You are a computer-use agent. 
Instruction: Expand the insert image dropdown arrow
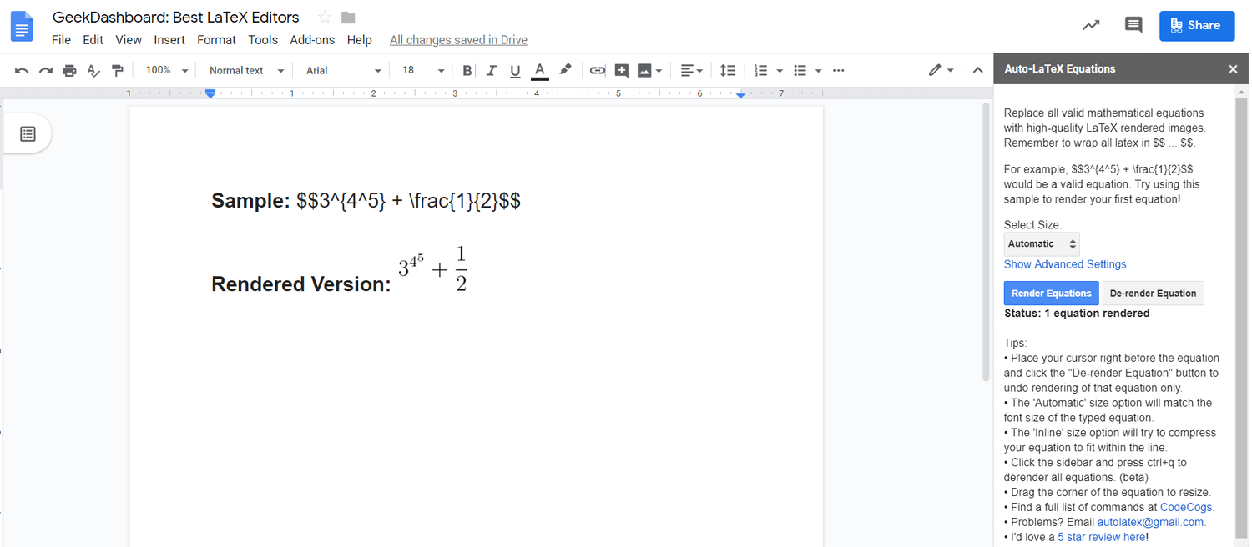click(x=659, y=71)
